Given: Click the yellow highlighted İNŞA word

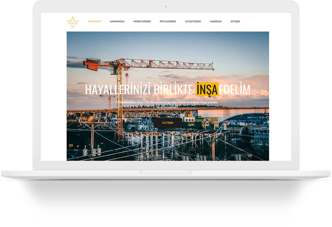Looking at the screenshot, I should tap(207, 89).
